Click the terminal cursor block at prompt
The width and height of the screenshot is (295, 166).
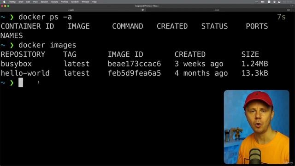(x=21, y=83)
